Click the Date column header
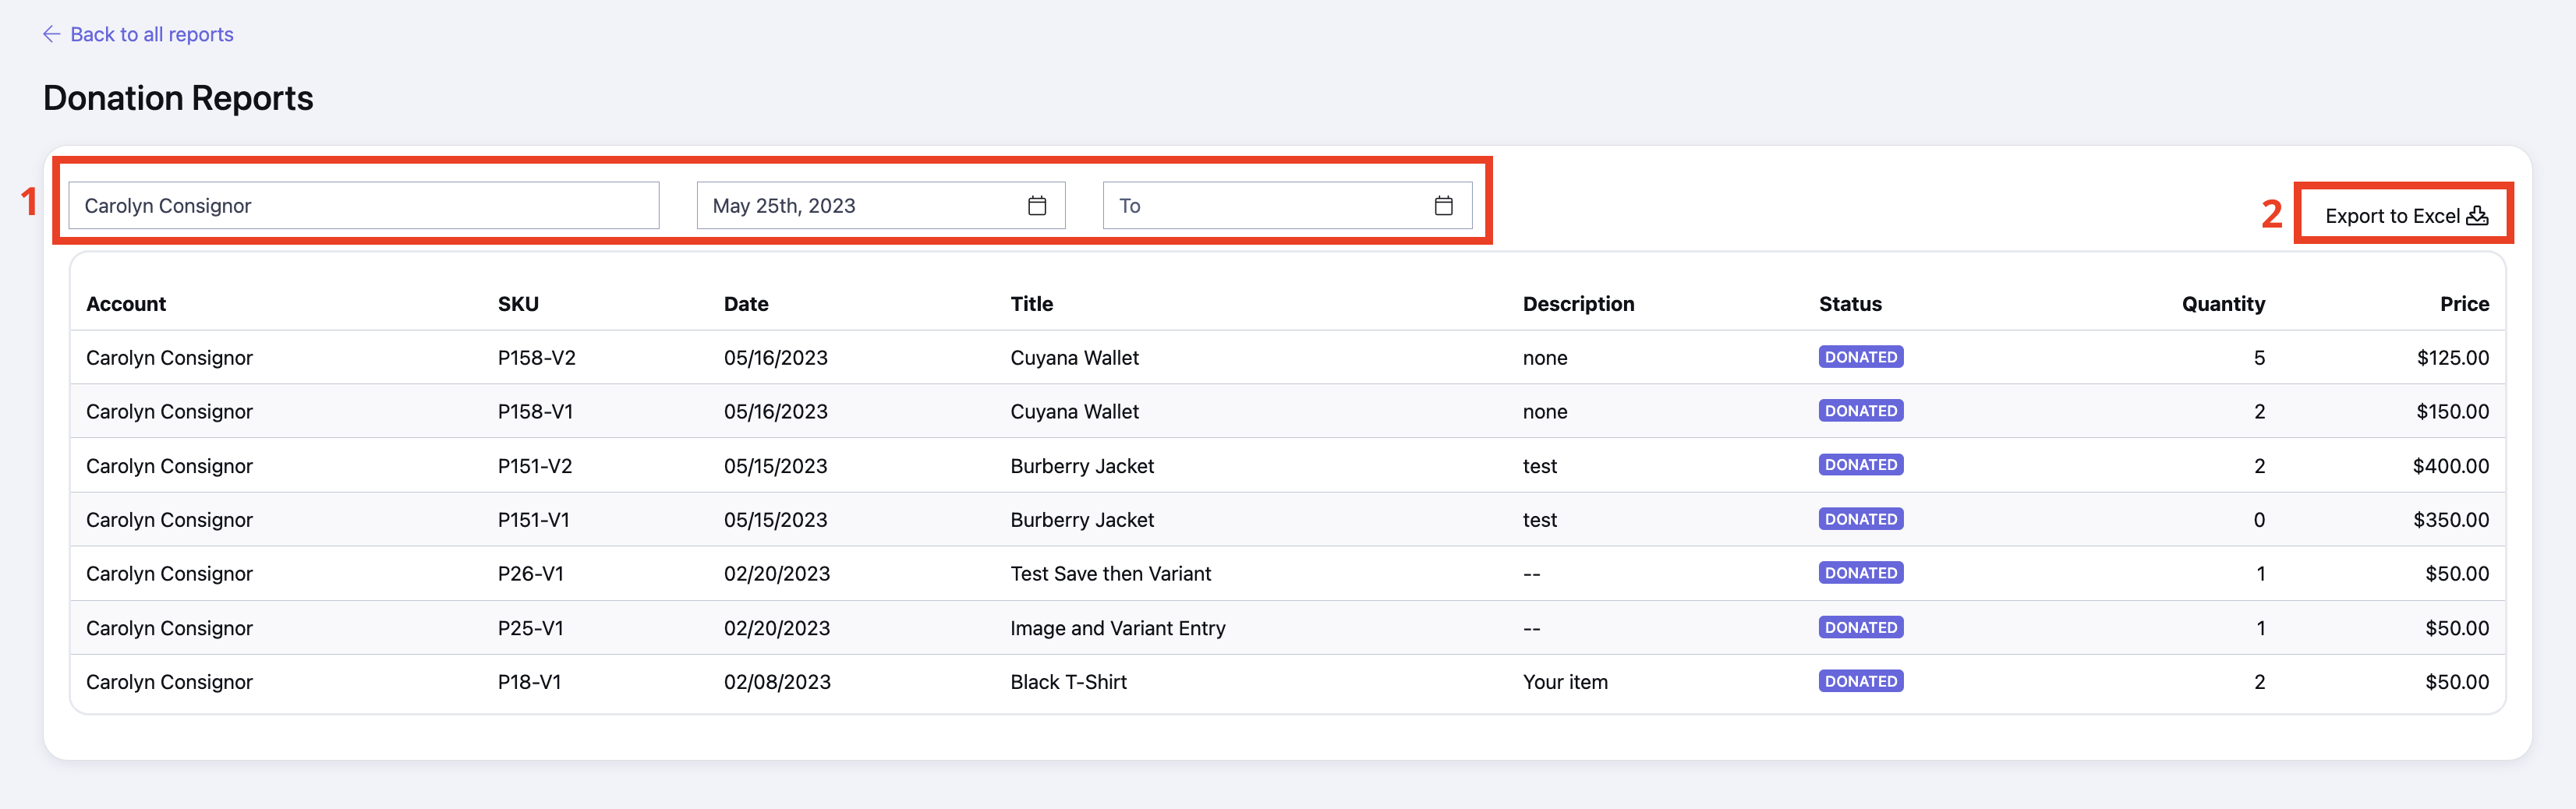 click(x=746, y=304)
